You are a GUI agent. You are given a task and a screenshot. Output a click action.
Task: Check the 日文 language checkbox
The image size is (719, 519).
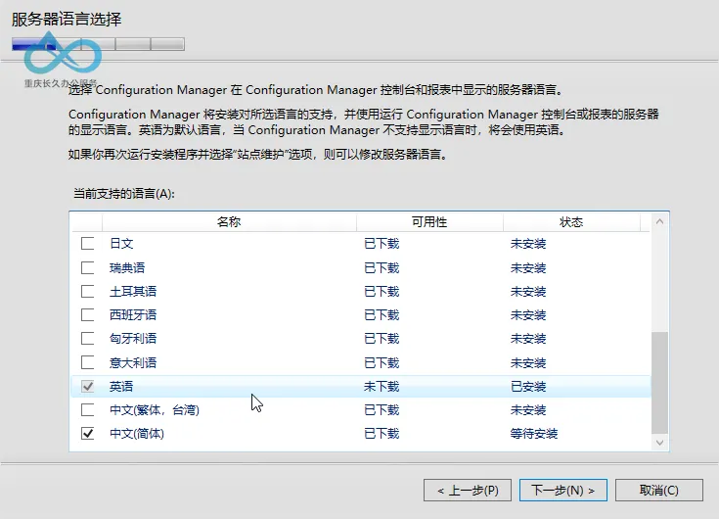88,243
